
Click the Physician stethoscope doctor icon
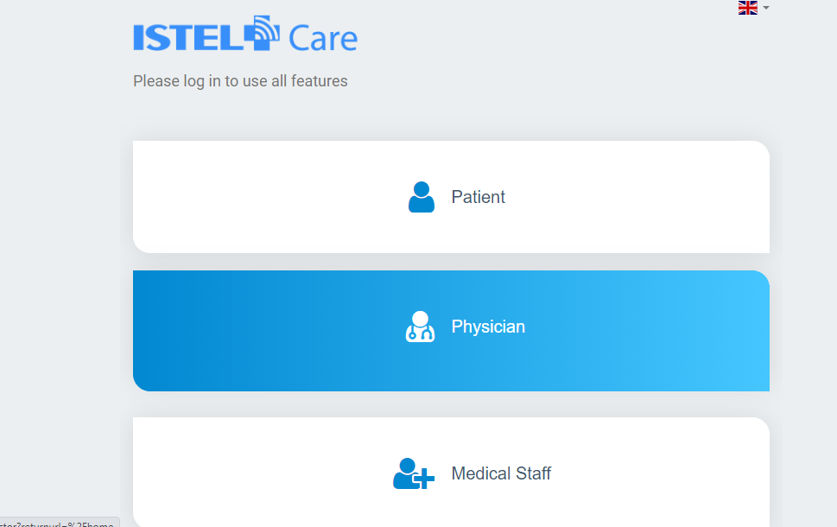420,327
